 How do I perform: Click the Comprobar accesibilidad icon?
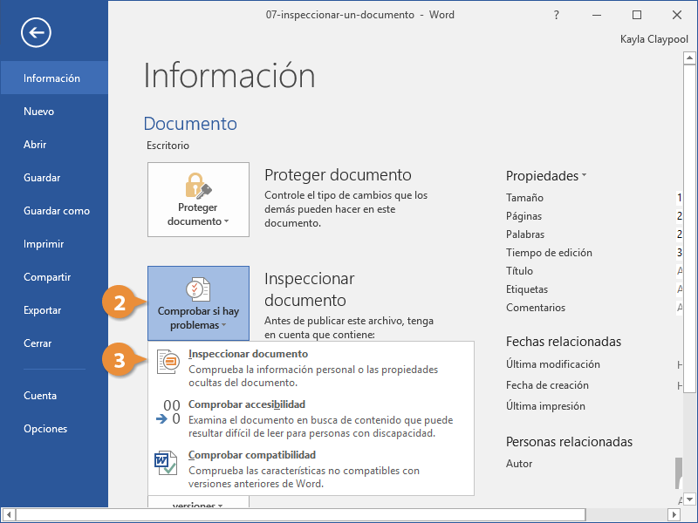[168, 411]
